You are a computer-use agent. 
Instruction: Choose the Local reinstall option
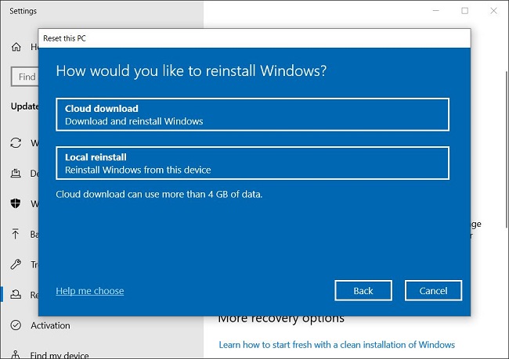coord(253,163)
